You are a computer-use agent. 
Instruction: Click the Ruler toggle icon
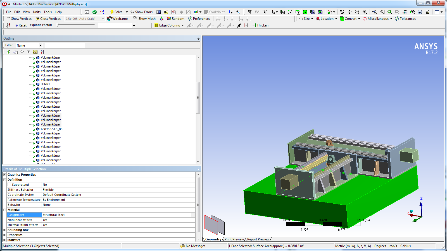pyautogui.click(x=427, y=12)
